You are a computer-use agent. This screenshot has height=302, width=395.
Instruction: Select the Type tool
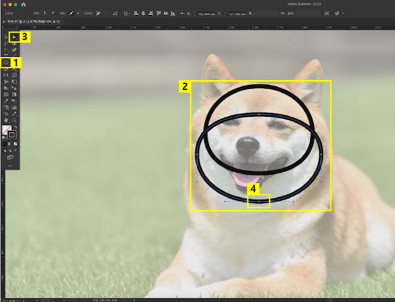point(6,56)
